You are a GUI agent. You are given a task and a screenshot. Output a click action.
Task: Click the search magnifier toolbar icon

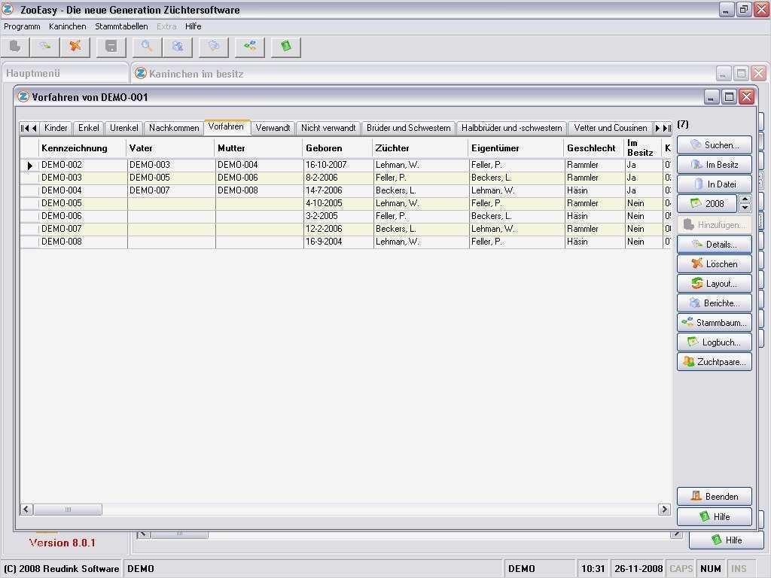tap(148, 47)
